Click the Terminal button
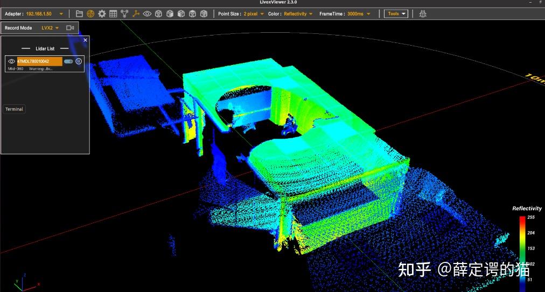Viewport: 545px width, 292px height. [14, 109]
